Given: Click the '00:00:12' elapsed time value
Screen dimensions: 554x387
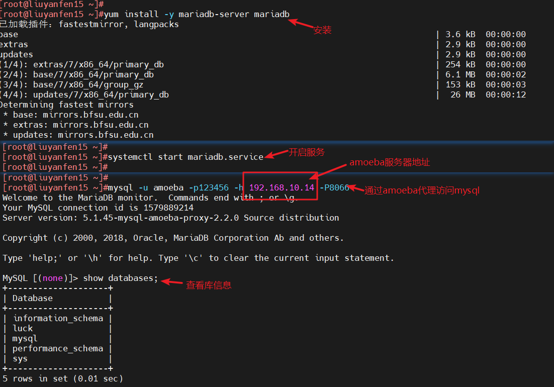Looking at the screenshot, I should pyautogui.click(x=506, y=94).
